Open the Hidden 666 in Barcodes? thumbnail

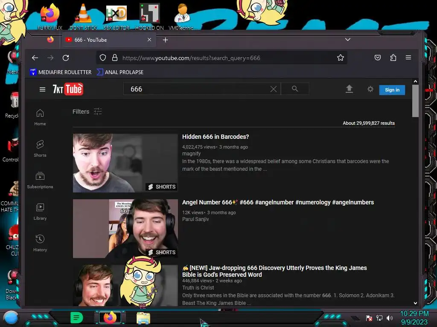pyautogui.click(x=125, y=163)
